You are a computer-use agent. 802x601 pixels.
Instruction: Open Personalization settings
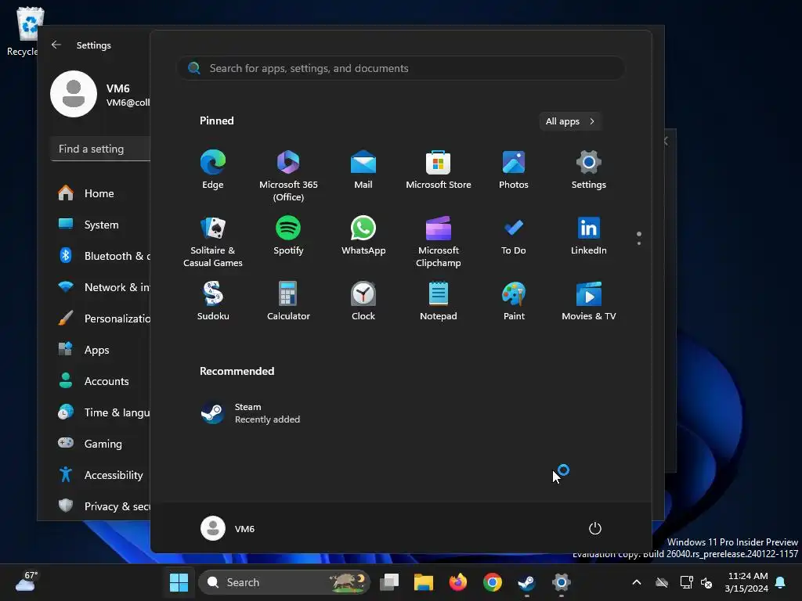tap(103, 318)
